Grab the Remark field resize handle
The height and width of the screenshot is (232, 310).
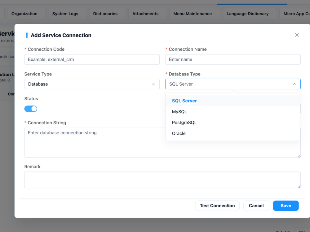click(x=299, y=187)
